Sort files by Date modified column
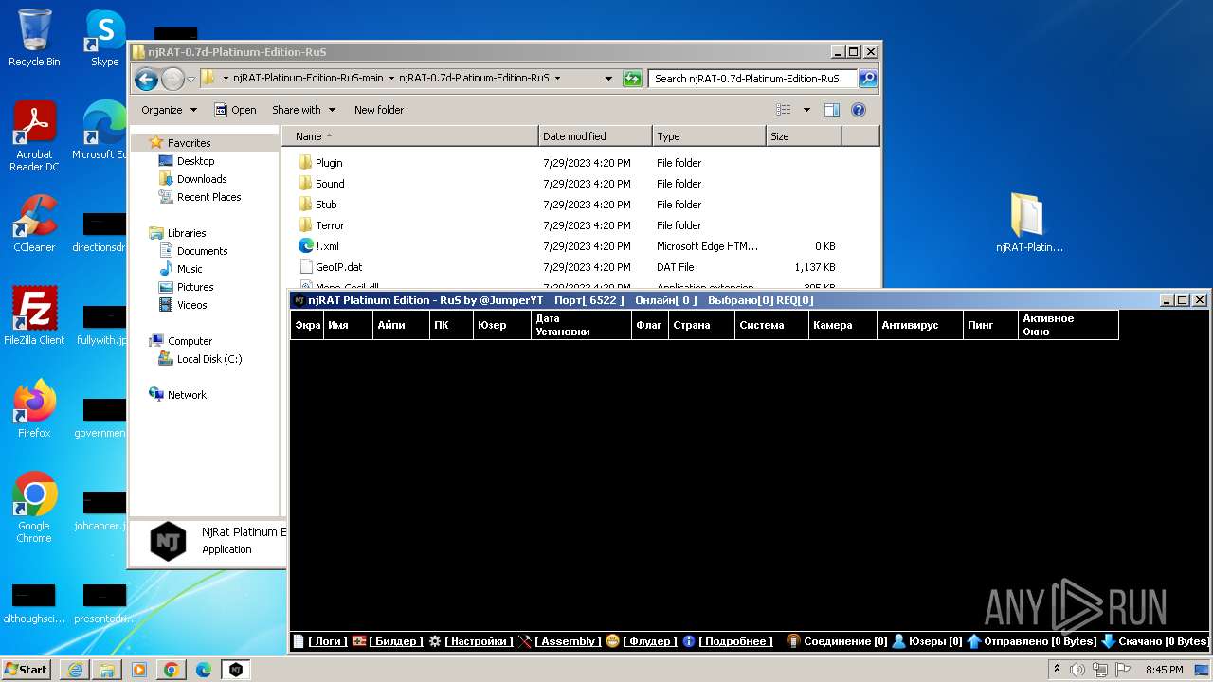The width and height of the screenshot is (1213, 682). (595, 136)
